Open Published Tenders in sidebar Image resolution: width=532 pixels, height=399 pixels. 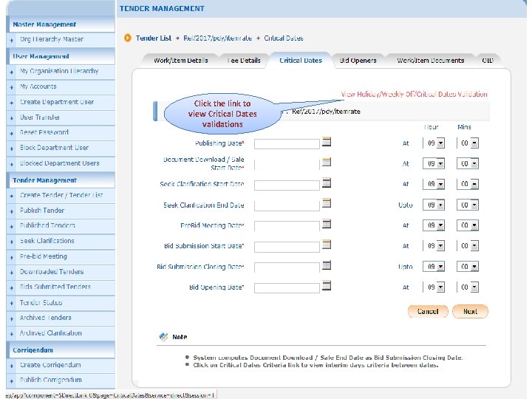point(47,225)
